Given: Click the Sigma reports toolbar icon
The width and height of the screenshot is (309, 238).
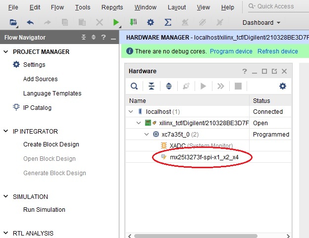Looking at the screenshot, I should point(168,22).
